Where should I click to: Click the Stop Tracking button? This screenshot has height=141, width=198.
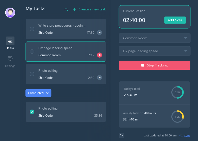[155, 65]
